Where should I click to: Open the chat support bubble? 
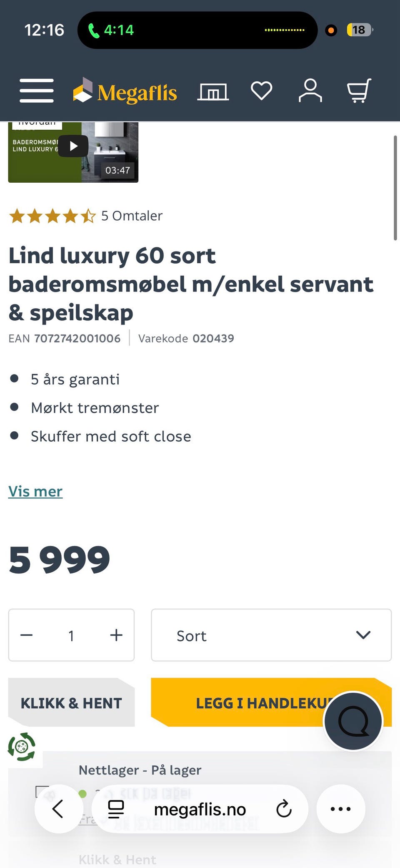353,721
